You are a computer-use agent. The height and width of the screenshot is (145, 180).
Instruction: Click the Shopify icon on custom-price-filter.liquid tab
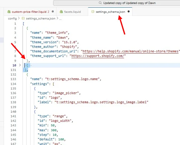point(9,12)
